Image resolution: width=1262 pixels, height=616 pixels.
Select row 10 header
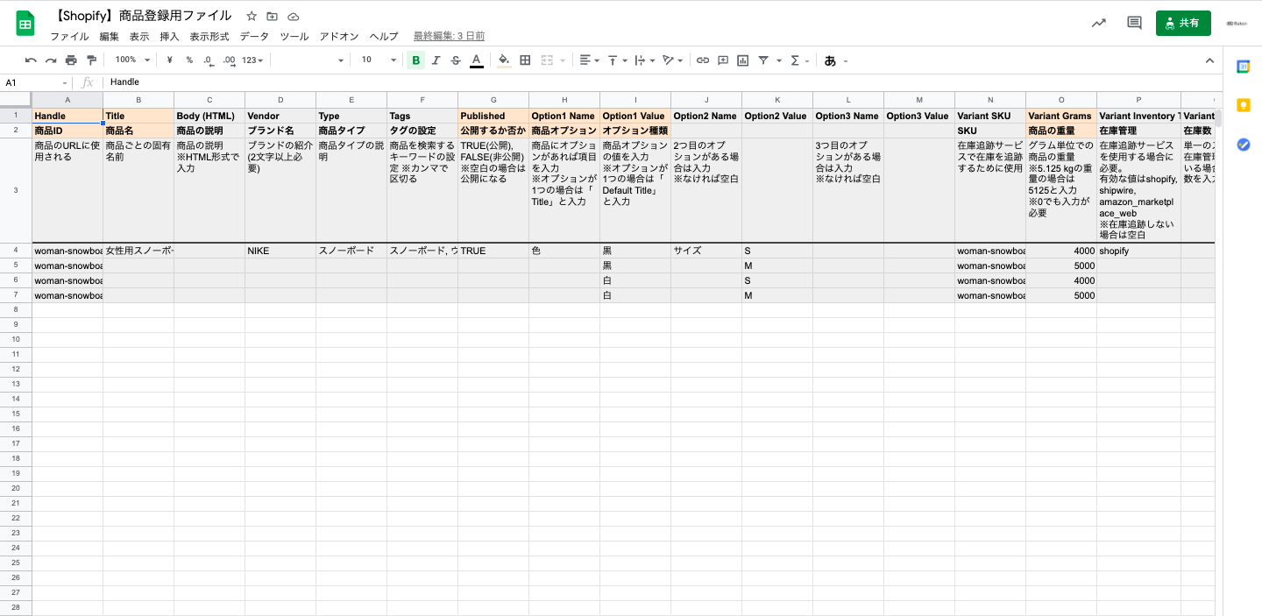(x=16, y=339)
